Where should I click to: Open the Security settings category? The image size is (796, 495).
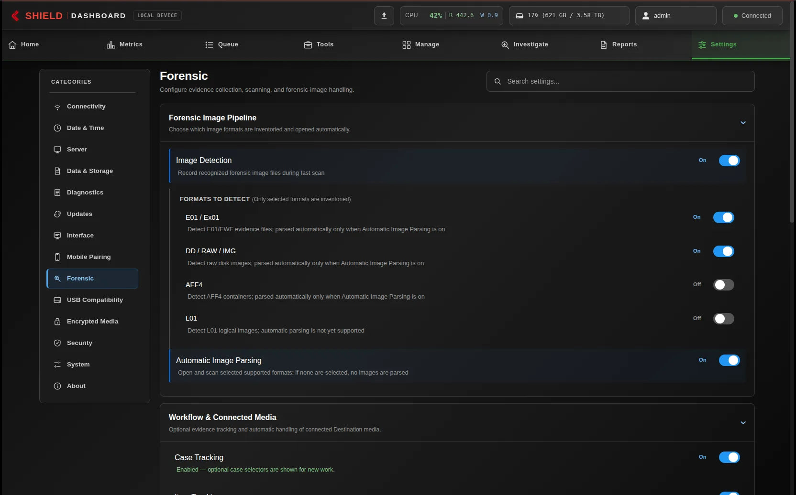click(x=92, y=343)
